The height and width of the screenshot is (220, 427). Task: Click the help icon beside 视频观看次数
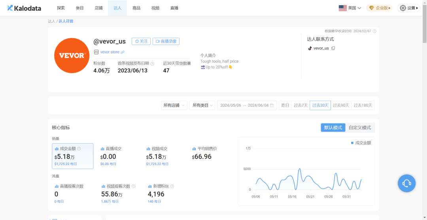(x=133, y=186)
